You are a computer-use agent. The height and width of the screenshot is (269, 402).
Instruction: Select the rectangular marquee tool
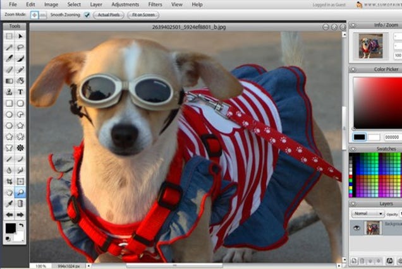click(x=9, y=36)
